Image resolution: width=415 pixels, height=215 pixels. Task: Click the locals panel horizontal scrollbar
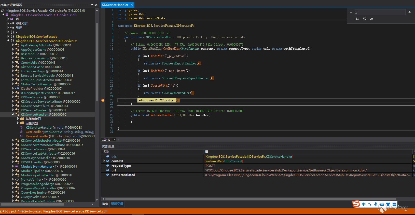(251, 199)
